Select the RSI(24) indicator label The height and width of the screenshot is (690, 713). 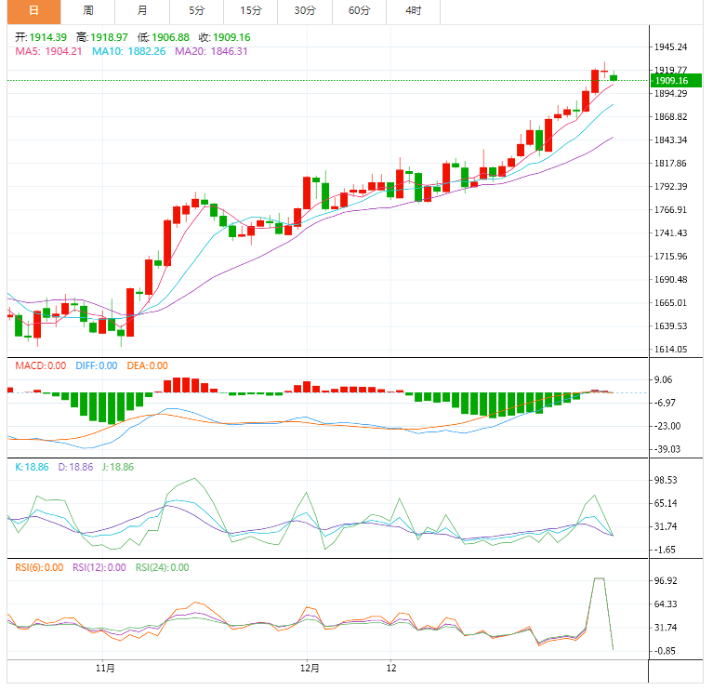(x=162, y=567)
